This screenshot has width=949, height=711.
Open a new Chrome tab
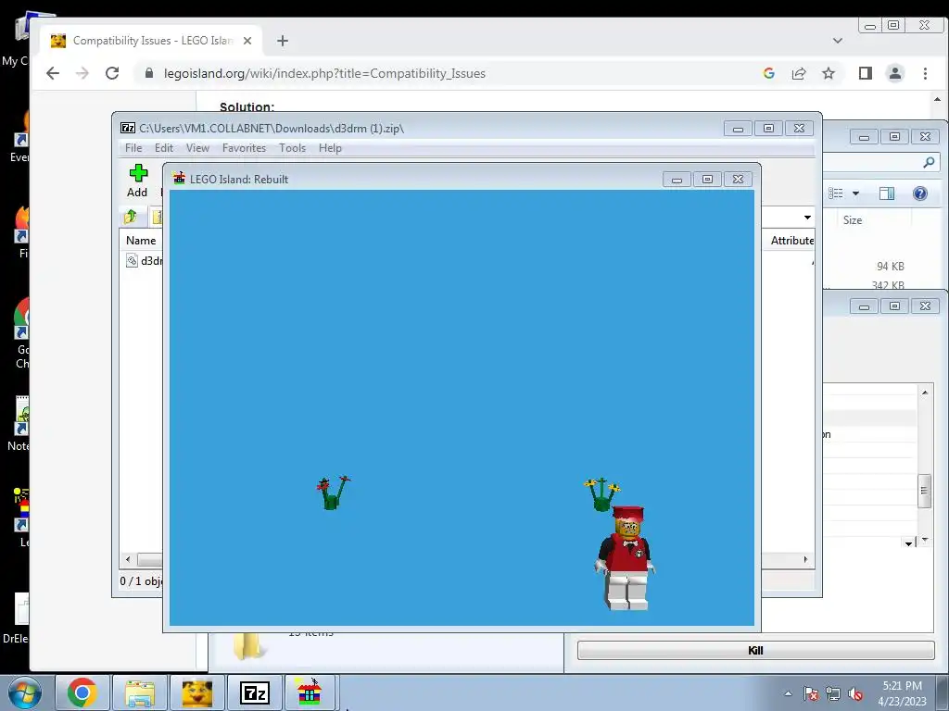coord(283,41)
